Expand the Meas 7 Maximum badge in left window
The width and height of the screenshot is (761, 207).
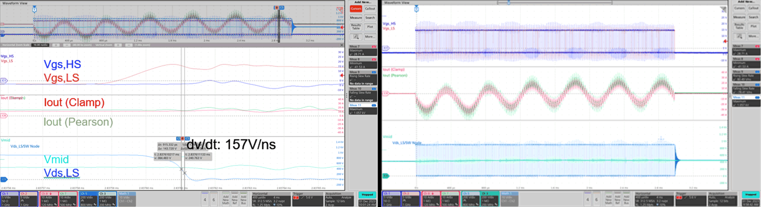(x=363, y=50)
